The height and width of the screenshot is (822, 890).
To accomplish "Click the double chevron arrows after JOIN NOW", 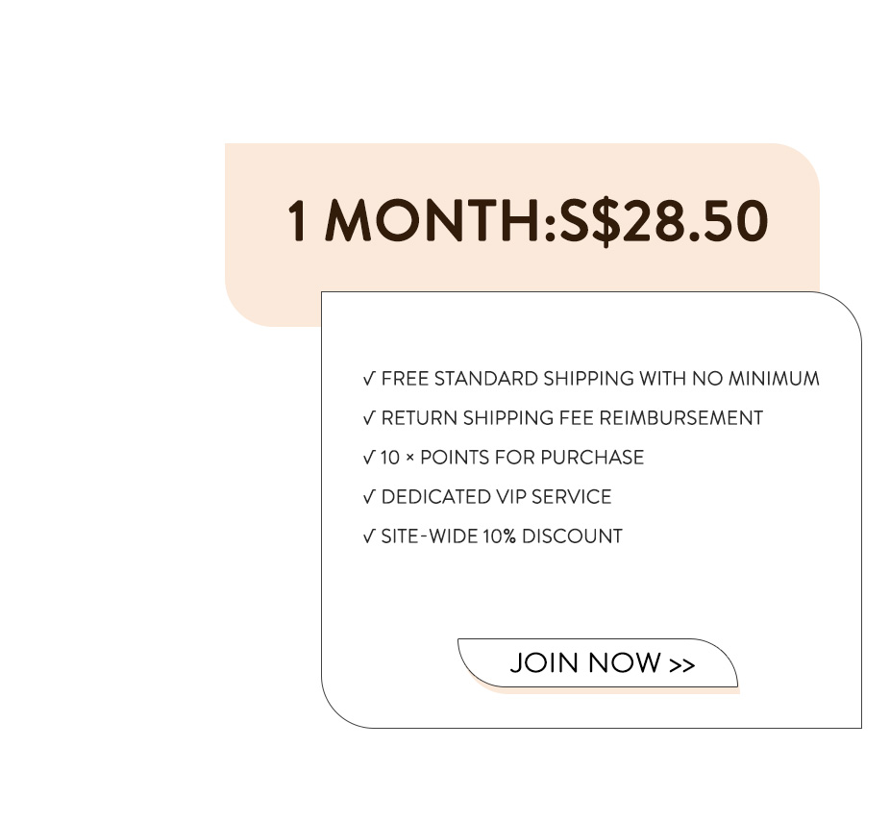I will click(x=681, y=665).
